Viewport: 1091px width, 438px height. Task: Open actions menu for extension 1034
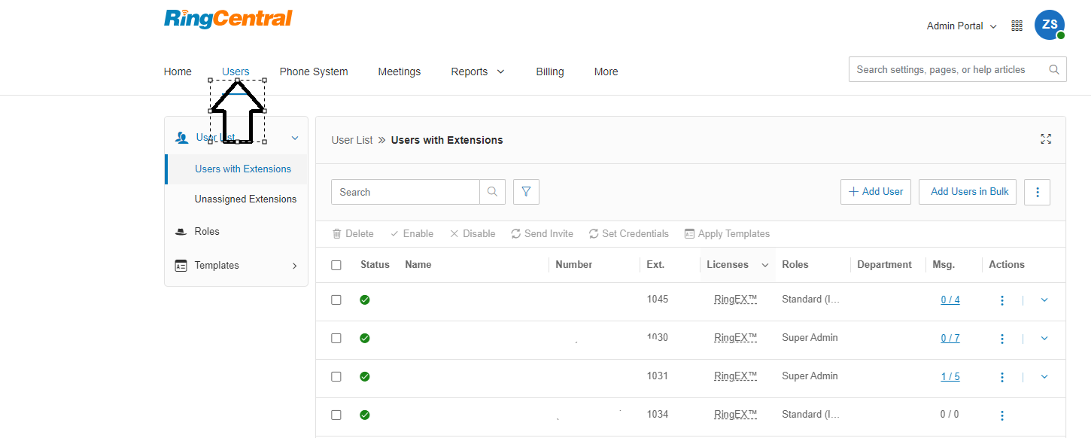pos(1001,415)
